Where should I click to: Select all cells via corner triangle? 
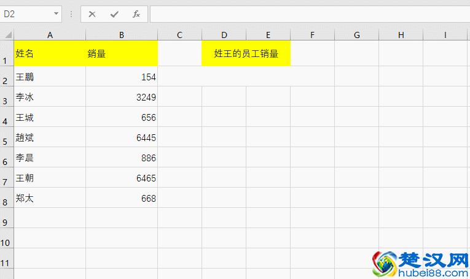(x=8, y=35)
